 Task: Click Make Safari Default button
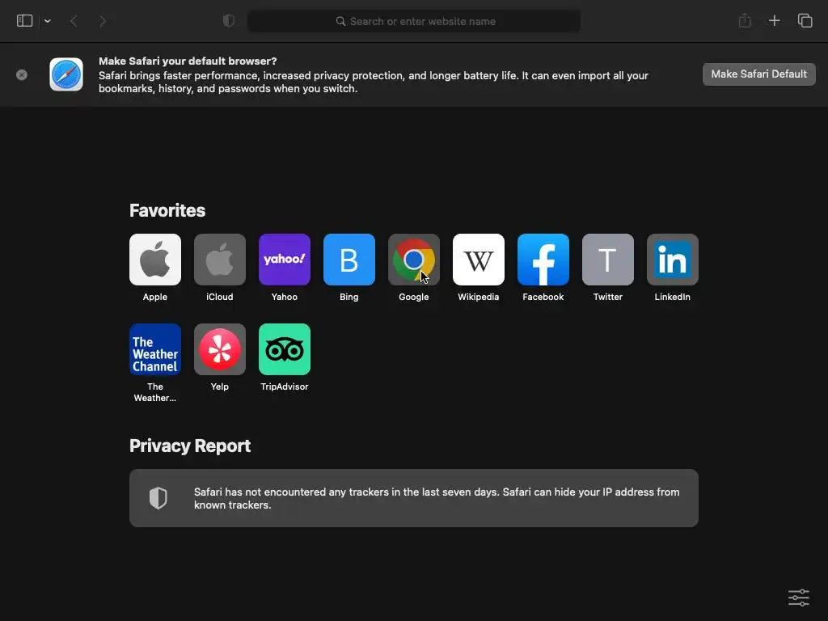[x=758, y=74]
